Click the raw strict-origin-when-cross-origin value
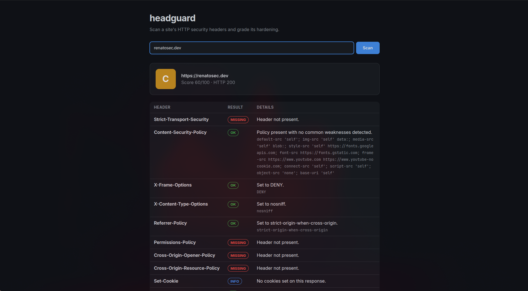The height and width of the screenshot is (291, 528). tap(292, 230)
